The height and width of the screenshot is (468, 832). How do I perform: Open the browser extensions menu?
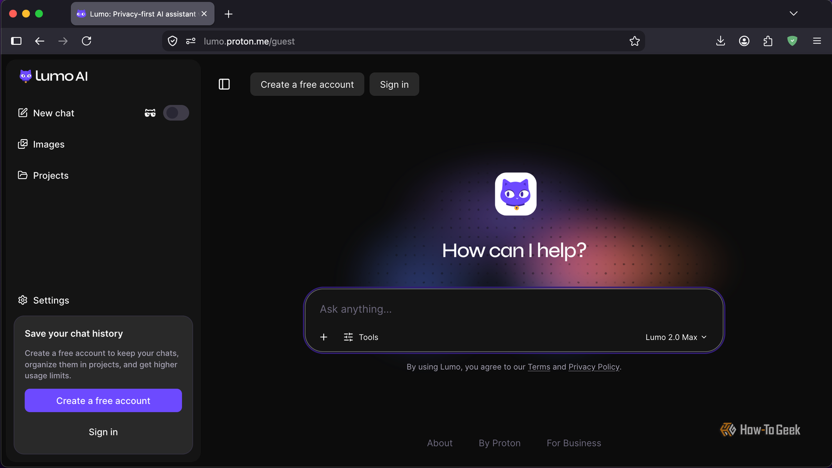click(x=768, y=41)
